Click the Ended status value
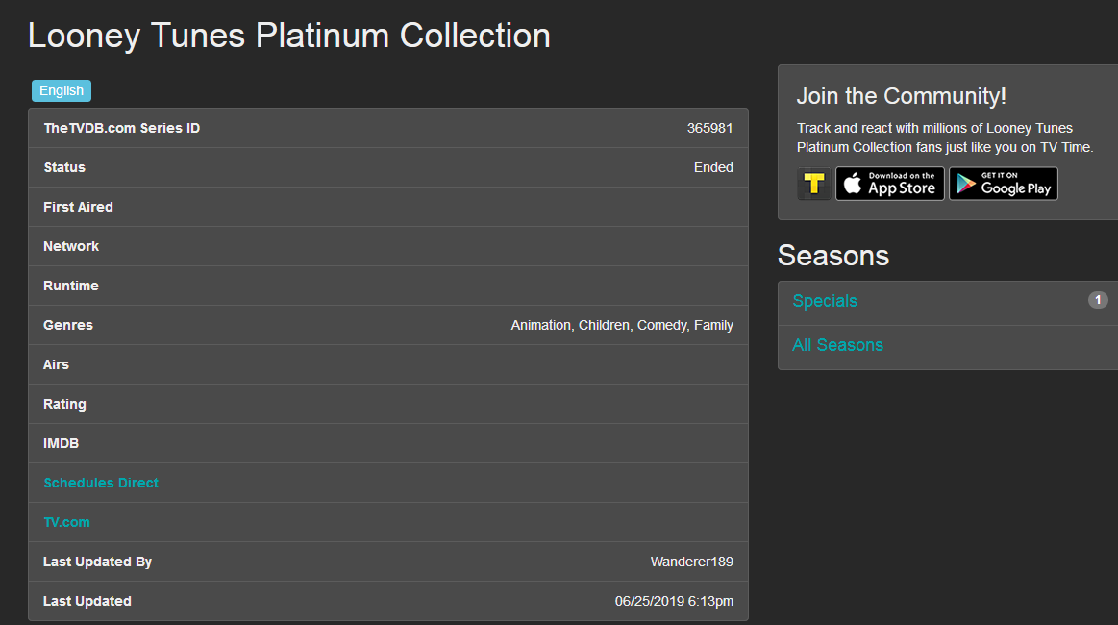Viewport: 1118px width, 625px height. [x=713, y=167]
